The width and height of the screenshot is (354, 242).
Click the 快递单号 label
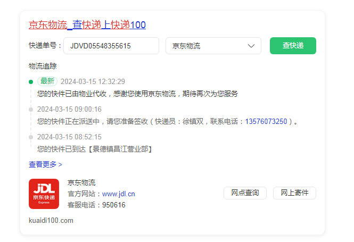45,45
